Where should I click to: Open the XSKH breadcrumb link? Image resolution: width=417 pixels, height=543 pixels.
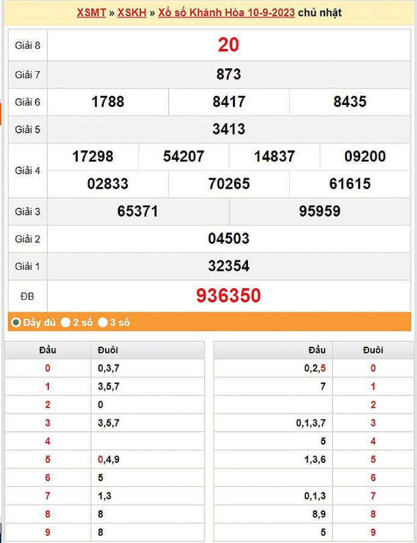click(x=132, y=12)
